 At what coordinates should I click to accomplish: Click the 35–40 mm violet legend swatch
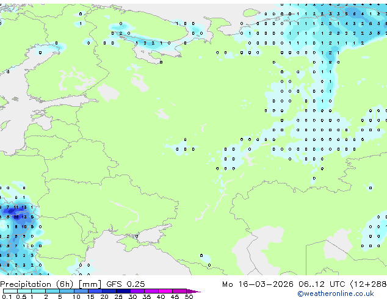[151, 291]
